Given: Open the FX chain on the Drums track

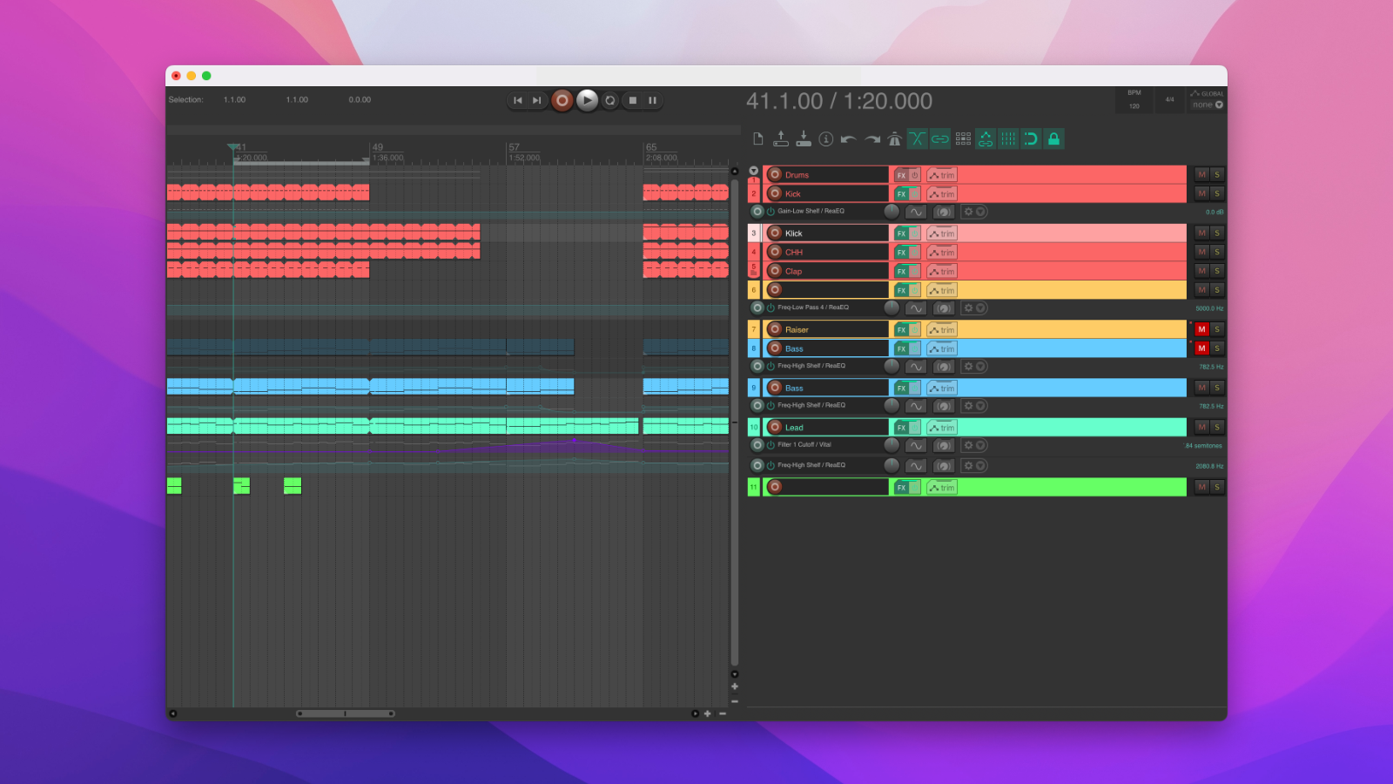Looking at the screenshot, I should (902, 175).
